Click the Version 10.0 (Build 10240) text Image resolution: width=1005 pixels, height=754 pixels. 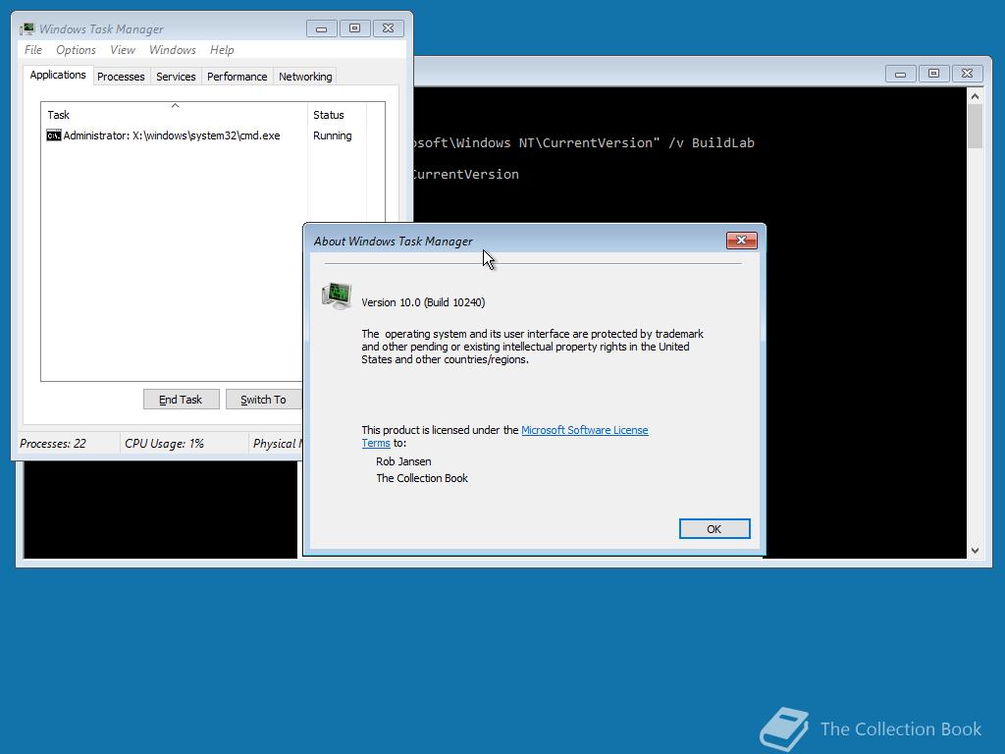coord(423,302)
